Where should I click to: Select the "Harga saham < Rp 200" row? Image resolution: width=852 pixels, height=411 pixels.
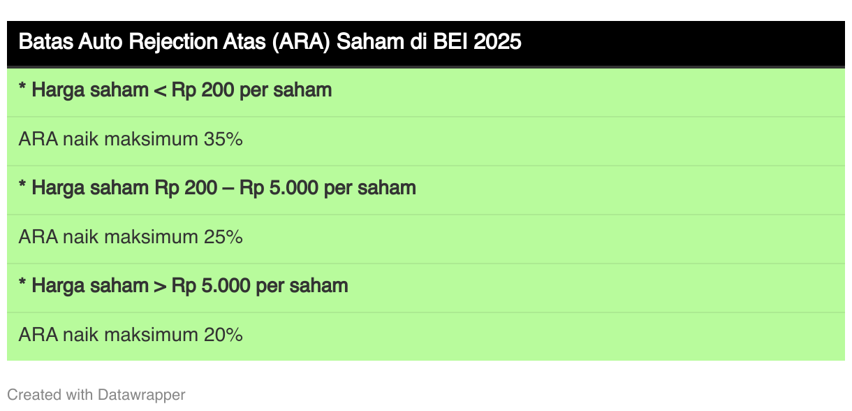pyautogui.click(x=426, y=90)
